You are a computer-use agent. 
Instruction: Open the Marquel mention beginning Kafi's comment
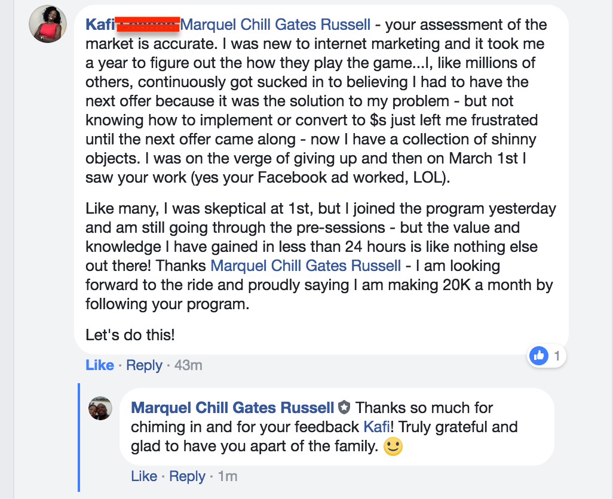coord(275,25)
